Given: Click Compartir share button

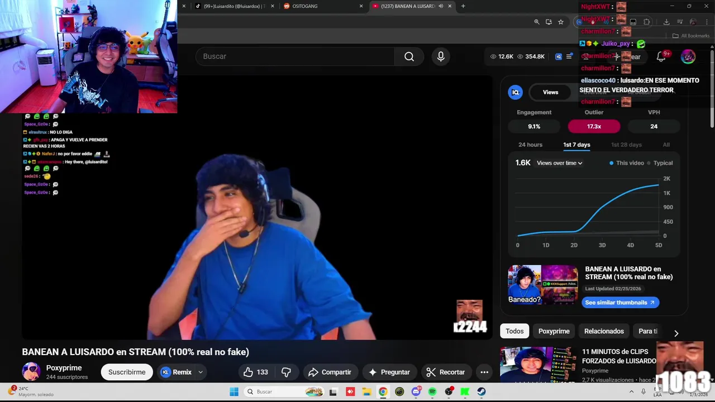Looking at the screenshot, I should coord(330,372).
